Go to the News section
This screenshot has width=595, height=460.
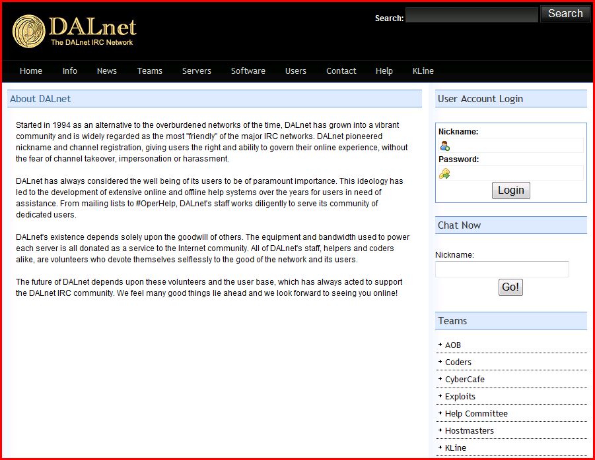[106, 71]
